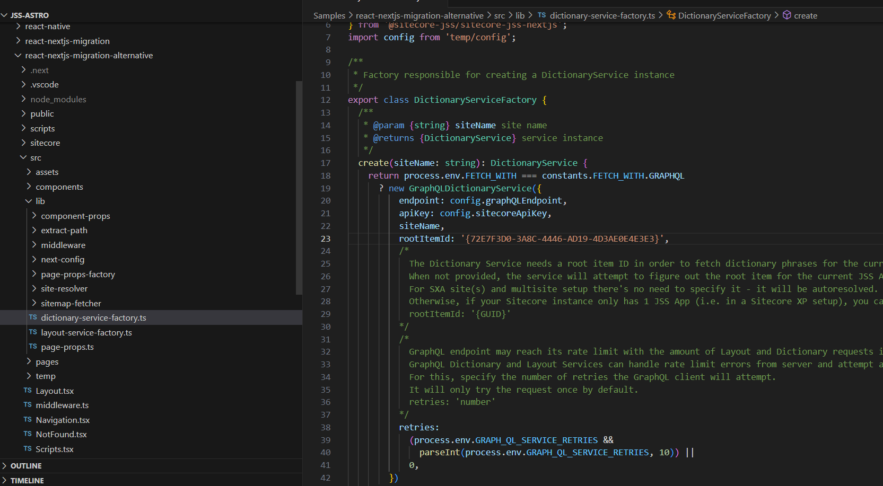Click the create method icon in breadcrumb
The width and height of the screenshot is (883, 486).
[787, 15]
